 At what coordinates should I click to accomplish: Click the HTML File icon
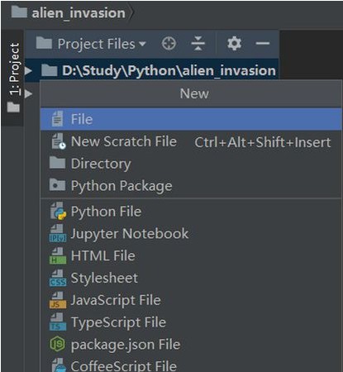58,255
